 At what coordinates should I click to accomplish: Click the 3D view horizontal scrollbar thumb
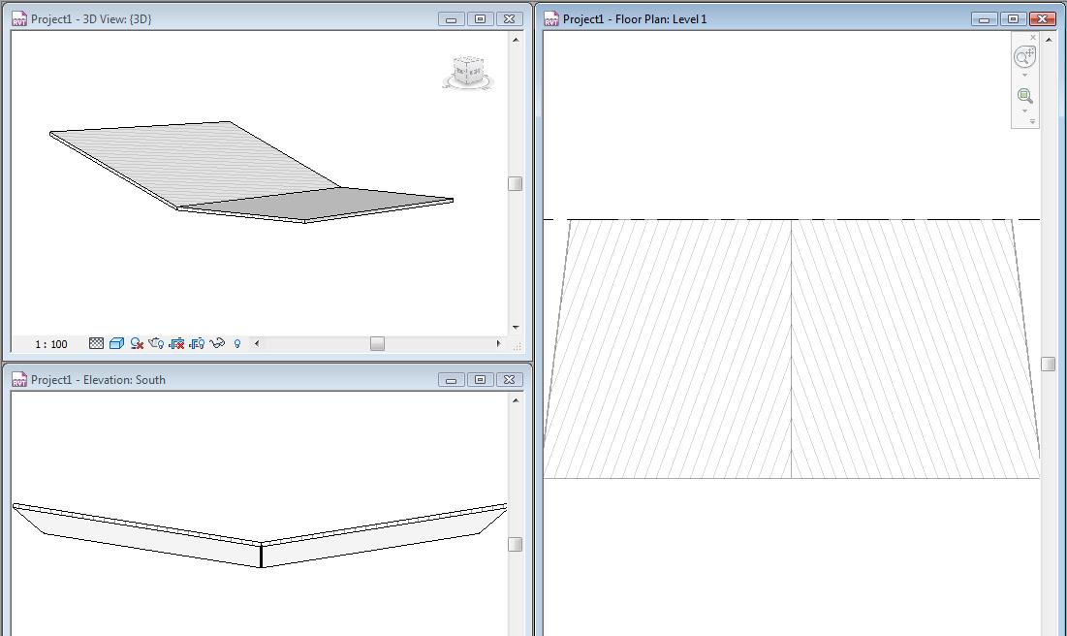coord(377,343)
